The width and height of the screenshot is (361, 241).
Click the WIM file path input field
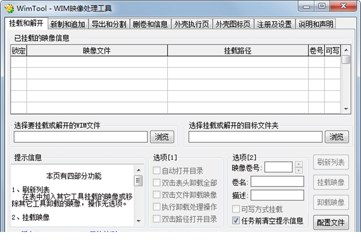coord(81,137)
